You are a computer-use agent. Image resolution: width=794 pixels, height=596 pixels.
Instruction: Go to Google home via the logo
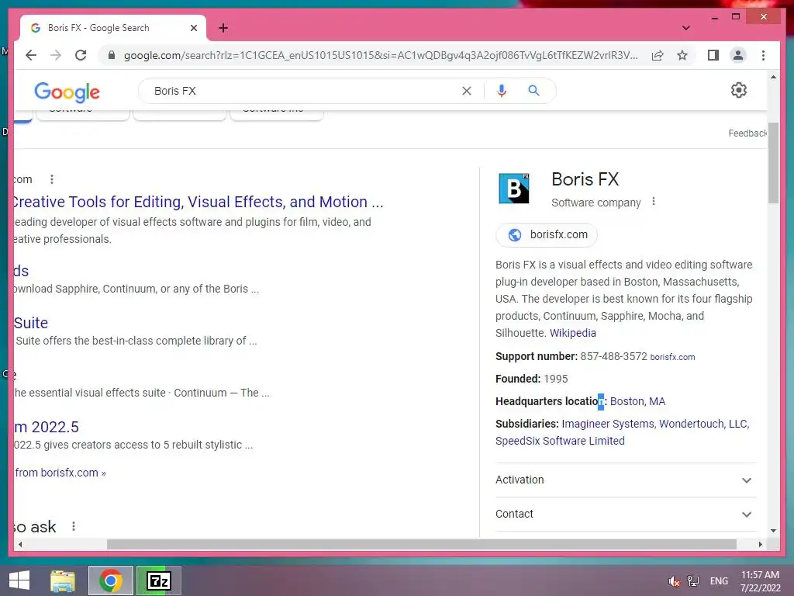(x=67, y=92)
